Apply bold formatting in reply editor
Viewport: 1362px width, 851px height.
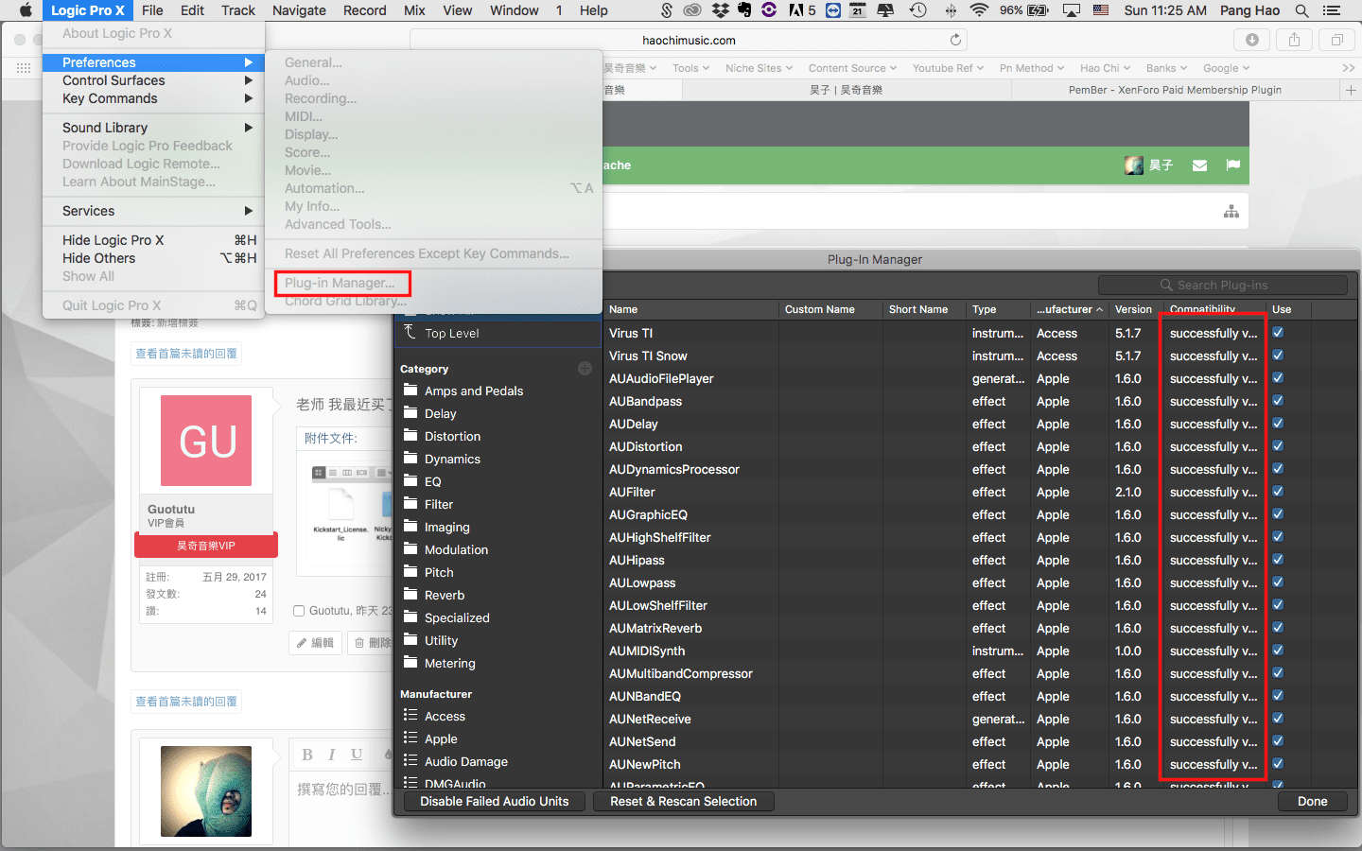306,755
